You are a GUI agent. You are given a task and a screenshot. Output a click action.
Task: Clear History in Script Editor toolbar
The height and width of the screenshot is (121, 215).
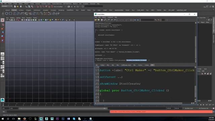point(109,20)
